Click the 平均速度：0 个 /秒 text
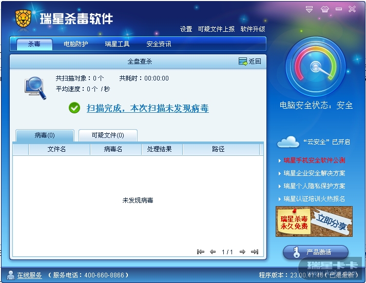The height and width of the screenshot is (283, 366). pos(83,89)
